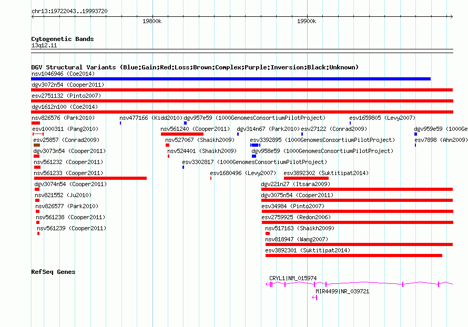Click esv3892301 (Suktitipat2014) label

click(308, 250)
